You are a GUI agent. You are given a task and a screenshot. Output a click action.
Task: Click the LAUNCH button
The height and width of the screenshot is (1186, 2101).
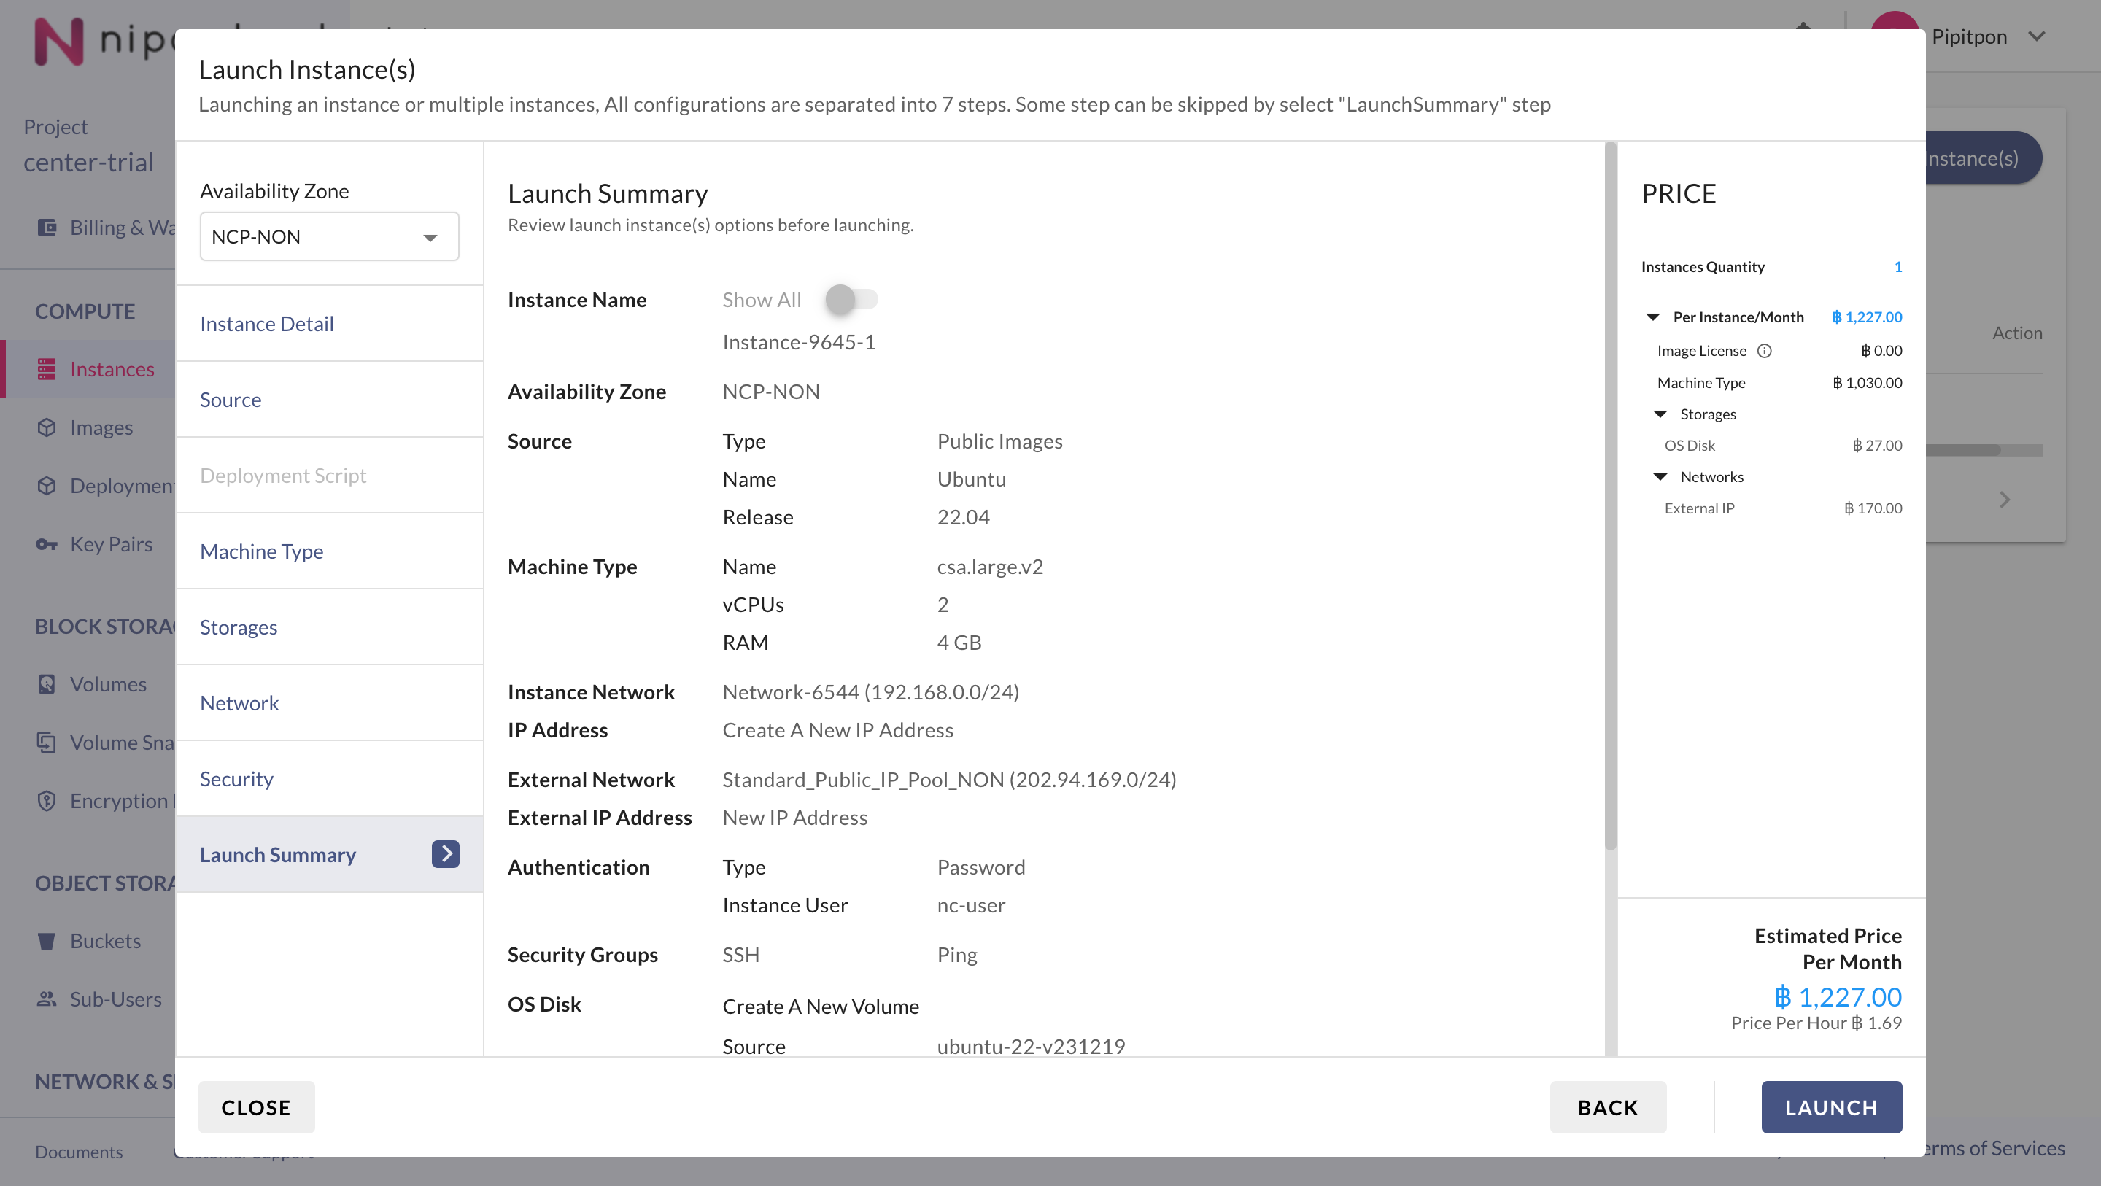pos(1831,1107)
